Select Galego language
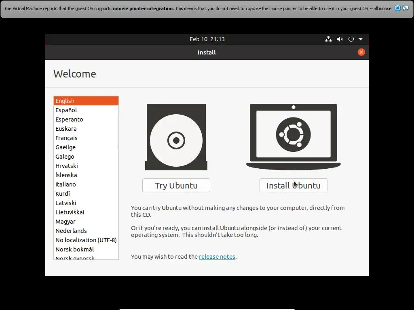The image size is (414, 310). (86, 156)
